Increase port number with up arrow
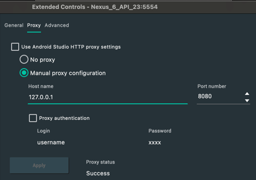Screen dimensions: 256x180 (x=247, y=94)
